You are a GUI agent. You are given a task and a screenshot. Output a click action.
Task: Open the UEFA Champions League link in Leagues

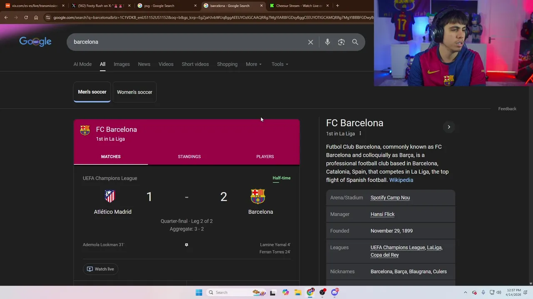click(x=398, y=248)
